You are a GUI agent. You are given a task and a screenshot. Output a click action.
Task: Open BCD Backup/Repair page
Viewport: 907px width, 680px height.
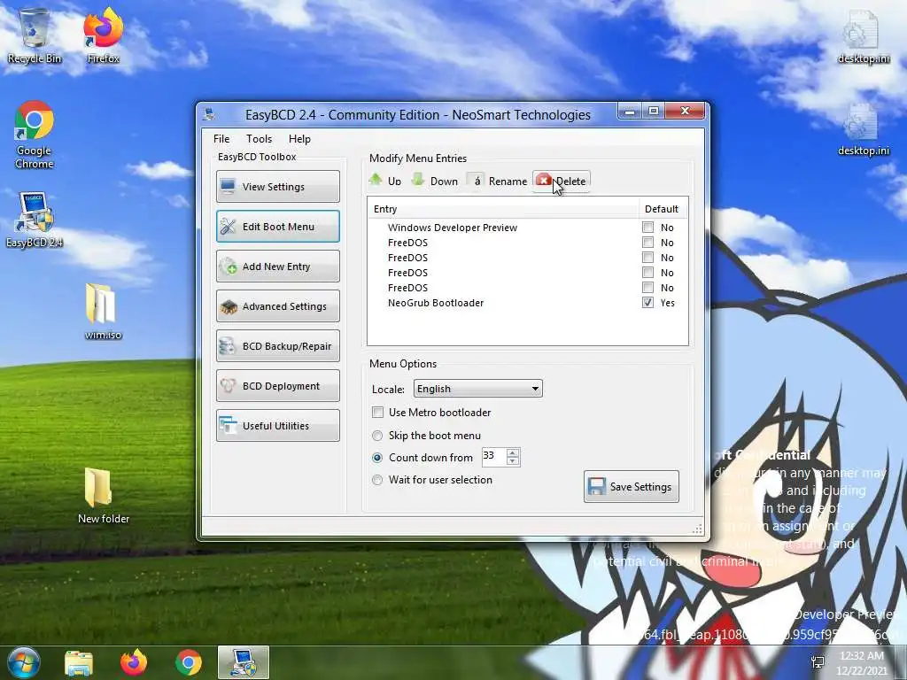point(277,346)
